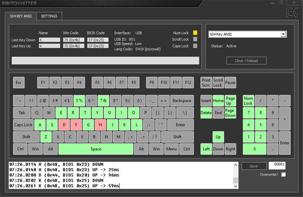Click the Print Scrn key
The height and width of the screenshot is (197, 303).
pyautogui.click(x=206, y=82)
